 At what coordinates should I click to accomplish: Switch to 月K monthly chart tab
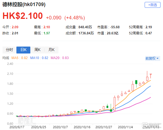(x=51, y=50)
